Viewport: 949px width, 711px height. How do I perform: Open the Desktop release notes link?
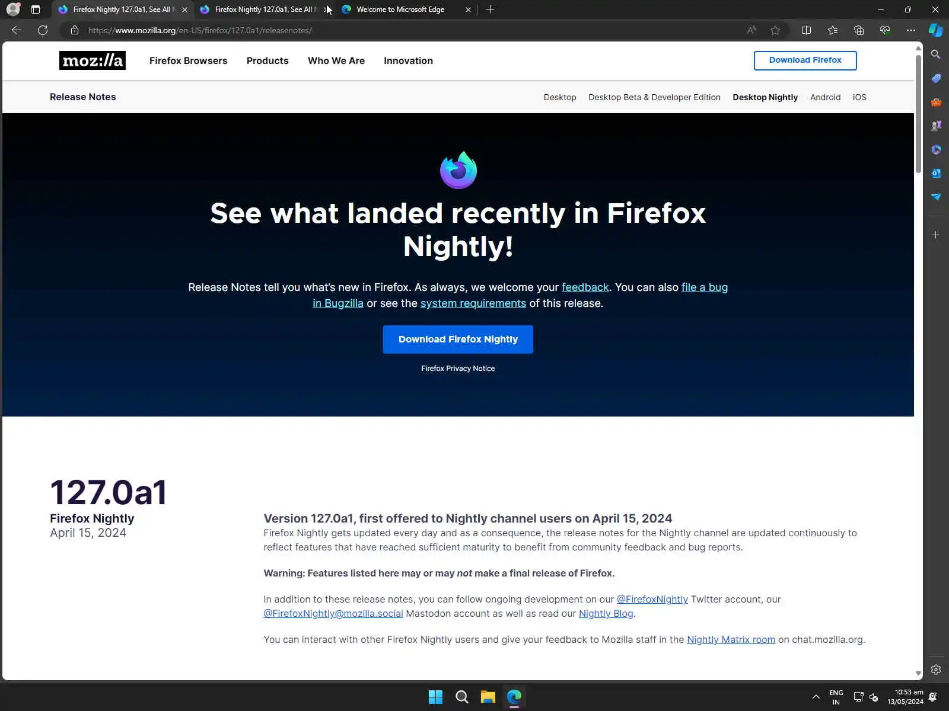(x=560, y=97)
